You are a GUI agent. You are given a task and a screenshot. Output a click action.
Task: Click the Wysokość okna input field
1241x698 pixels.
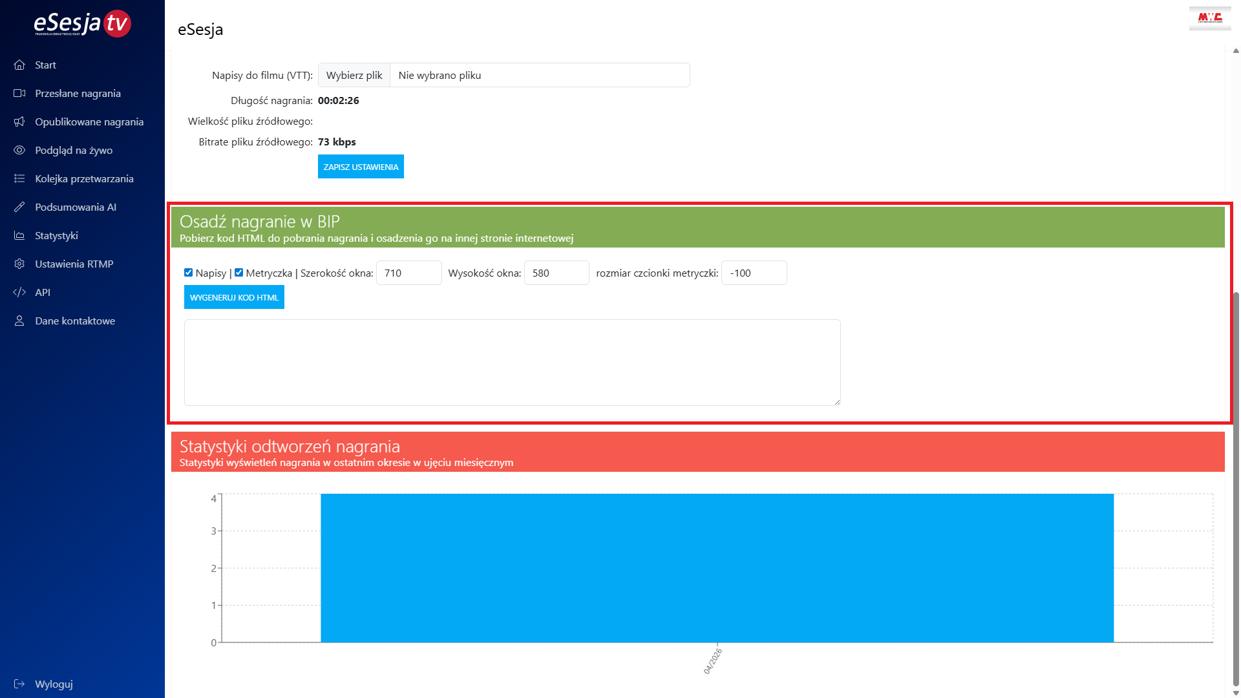pyautogui.click(x=556, y=273)
